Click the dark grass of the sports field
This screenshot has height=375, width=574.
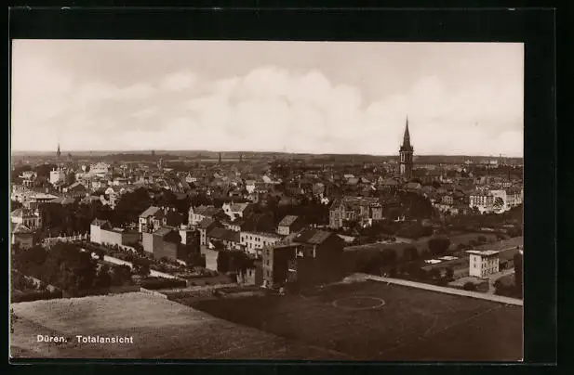point(419,325)
